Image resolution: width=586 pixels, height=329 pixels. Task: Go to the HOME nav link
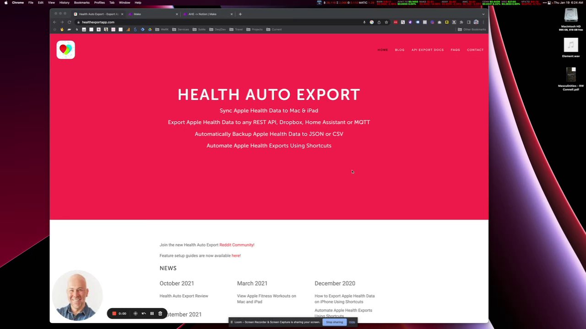click(383, 50)
